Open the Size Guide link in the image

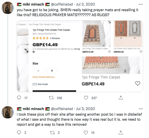[x=40, y=84]
